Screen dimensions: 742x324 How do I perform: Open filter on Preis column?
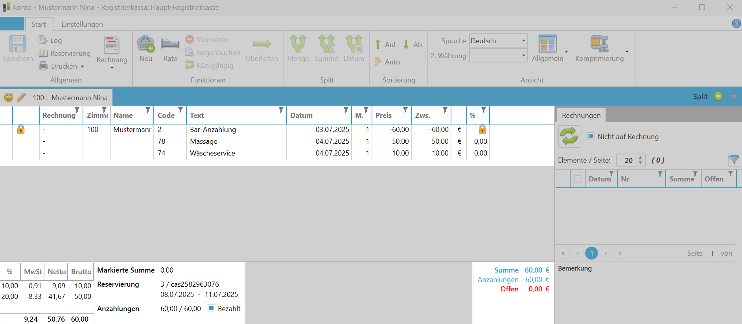(405, 110)
